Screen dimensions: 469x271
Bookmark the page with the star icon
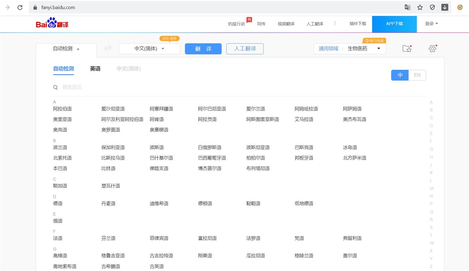pos(420,7)
